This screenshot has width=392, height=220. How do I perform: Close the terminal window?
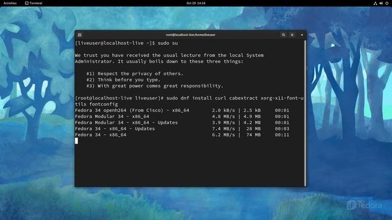pyautogui.click(x=302, y=35)
